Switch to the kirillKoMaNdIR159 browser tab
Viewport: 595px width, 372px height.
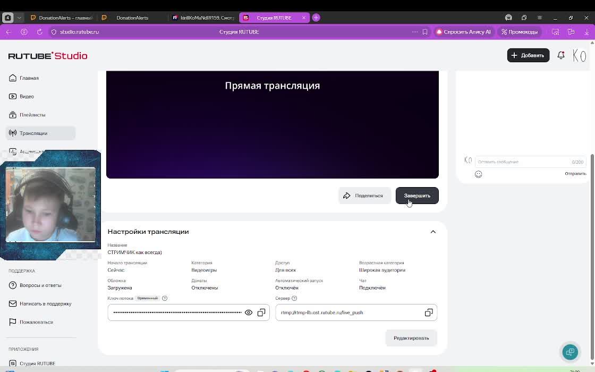coord(203,18)
